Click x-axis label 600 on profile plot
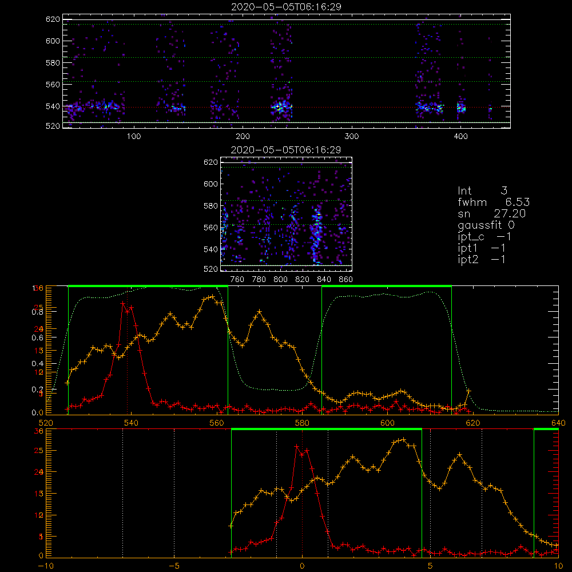Viewport: 572px width, 572px height. (387, 423)
